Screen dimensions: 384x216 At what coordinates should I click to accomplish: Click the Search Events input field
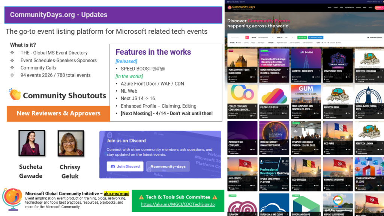click(x=237, y=37)
